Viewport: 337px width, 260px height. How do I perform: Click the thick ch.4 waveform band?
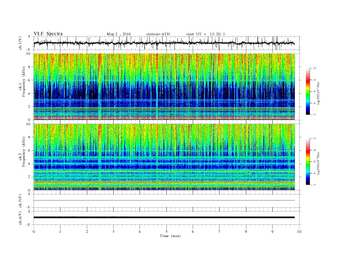[x=164, y=218]
